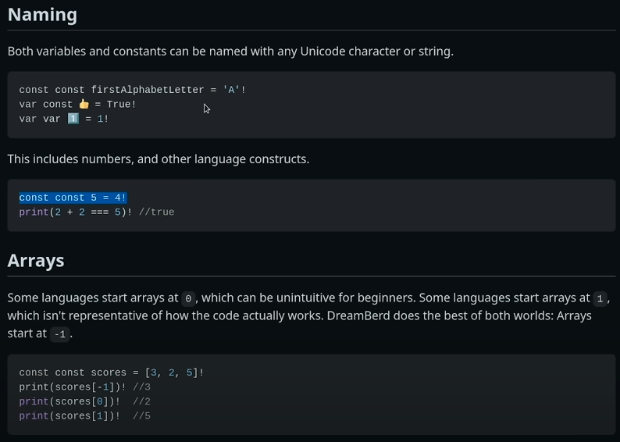
Task: Click the keycap 1 emoji variable
Action: point(73,119)
